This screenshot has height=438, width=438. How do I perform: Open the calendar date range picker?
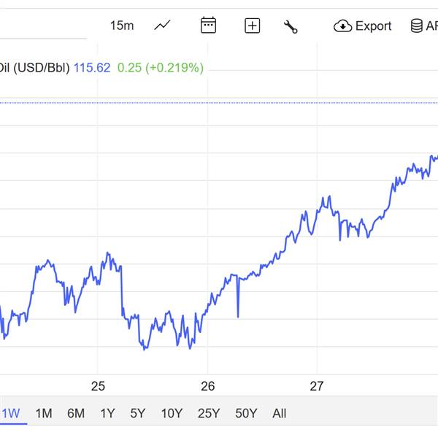[208, 26]
